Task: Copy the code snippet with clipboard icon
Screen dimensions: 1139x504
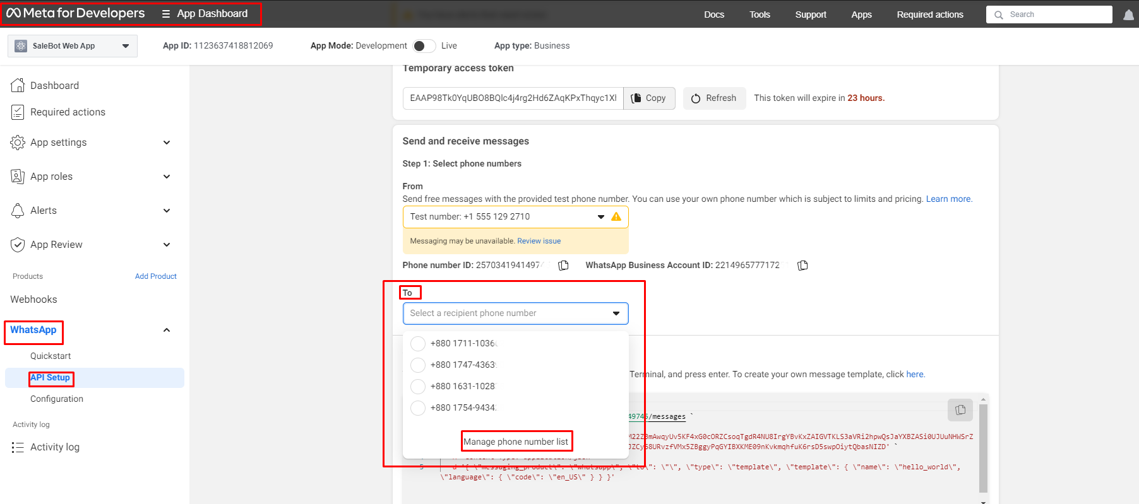Action: [960, 410]
